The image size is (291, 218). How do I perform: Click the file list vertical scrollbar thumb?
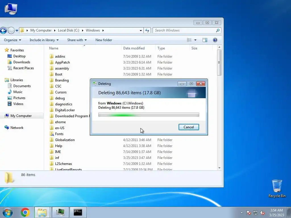pyautogui.click(x=219, y=62)
